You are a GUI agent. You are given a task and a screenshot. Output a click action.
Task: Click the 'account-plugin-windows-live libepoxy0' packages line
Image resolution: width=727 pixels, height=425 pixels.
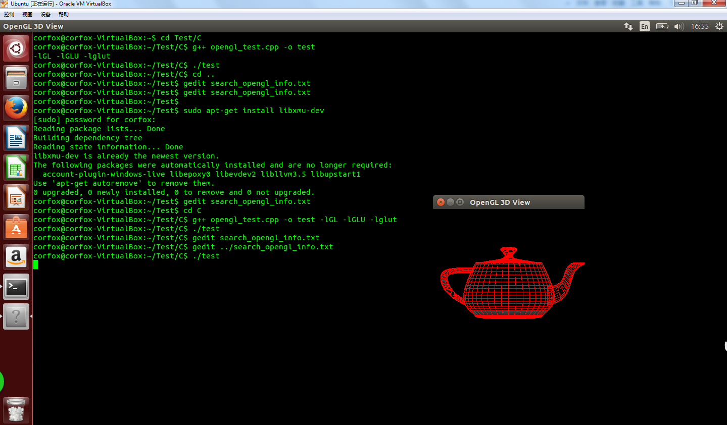click(202, 174)
